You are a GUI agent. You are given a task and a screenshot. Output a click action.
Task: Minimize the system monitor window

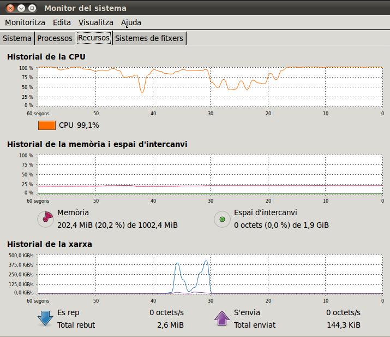pos(21,8)
